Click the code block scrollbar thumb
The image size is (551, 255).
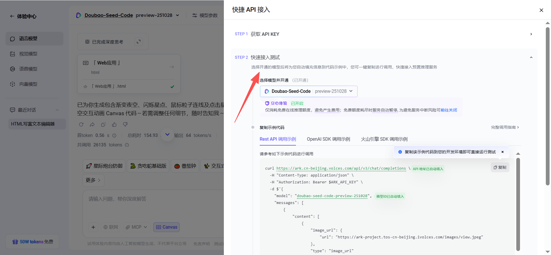pyautogui.click(x=518, y=204)
